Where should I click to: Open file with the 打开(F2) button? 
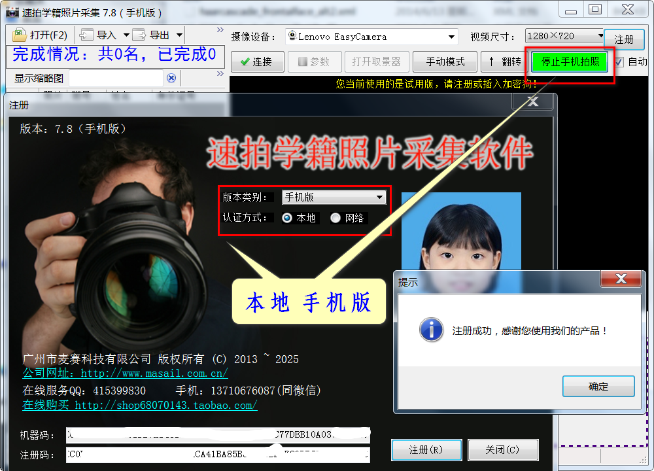(40, 35)
